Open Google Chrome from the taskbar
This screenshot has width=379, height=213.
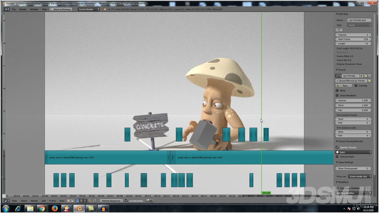(x=42, y=209)
